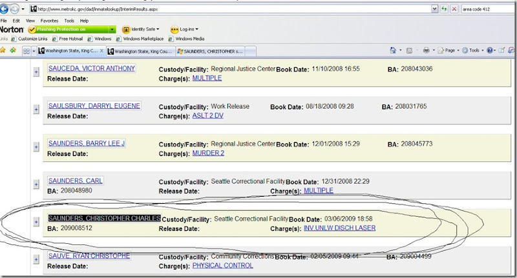Image resolution: width=517 pixels, height=278 pixels.
Task: Open the MURDER 2 charge link
Action: pos(209,154)
